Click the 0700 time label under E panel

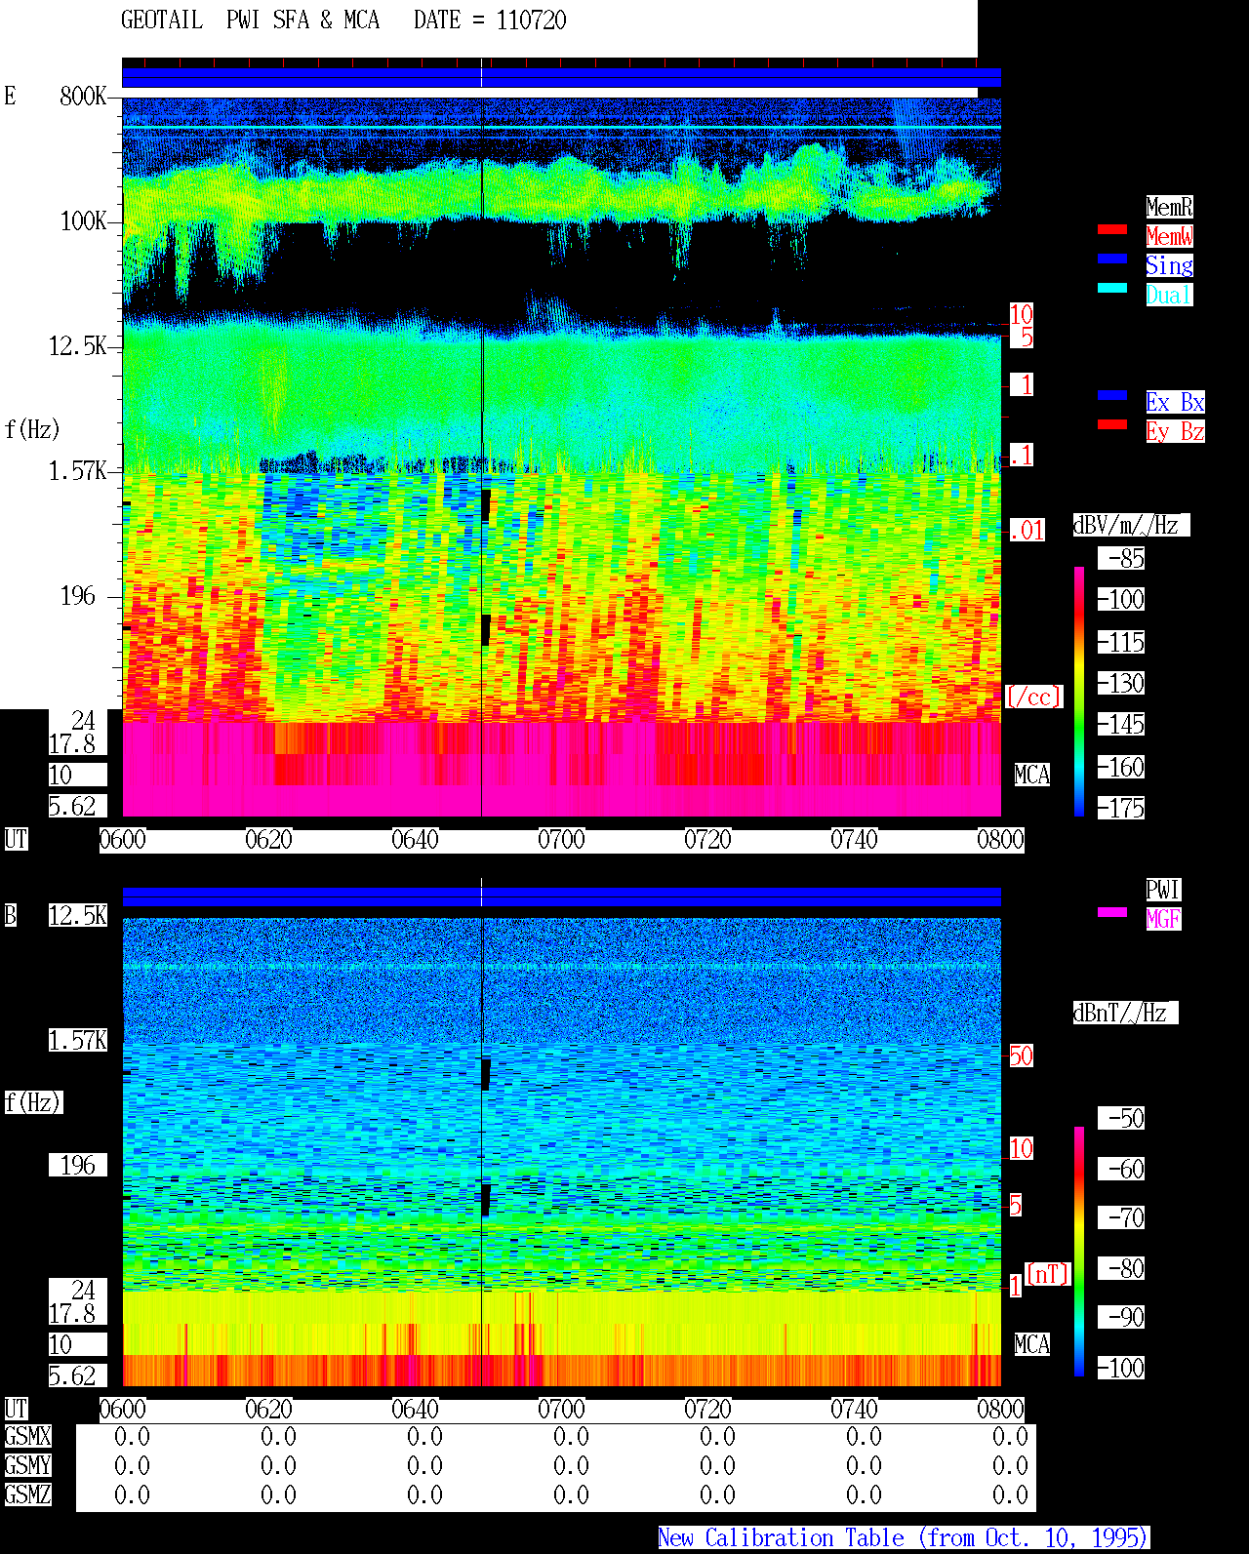coord(561,840)
